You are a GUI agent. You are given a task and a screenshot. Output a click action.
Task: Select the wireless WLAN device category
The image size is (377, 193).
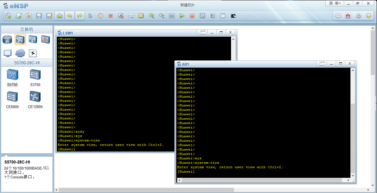[x=33, y=40]
